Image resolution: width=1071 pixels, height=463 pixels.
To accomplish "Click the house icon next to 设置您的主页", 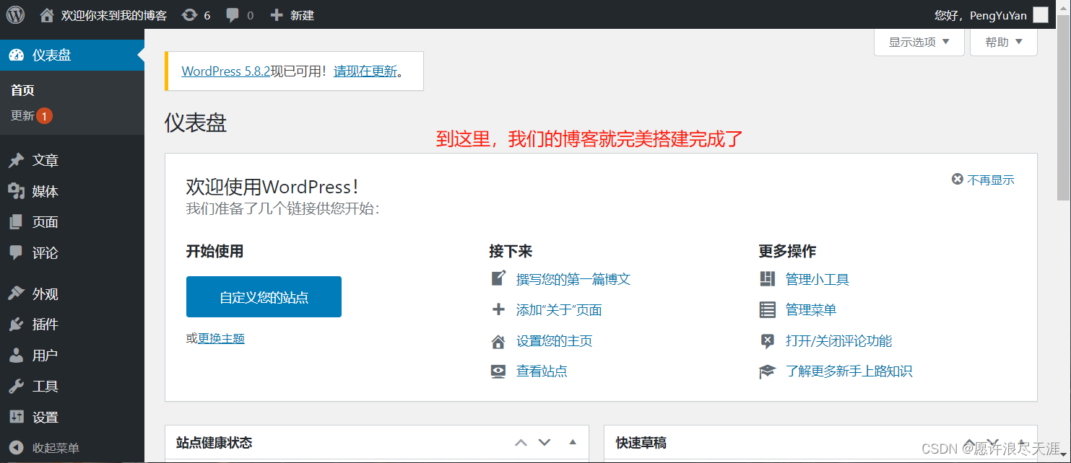I will click(x=498, y=341).
